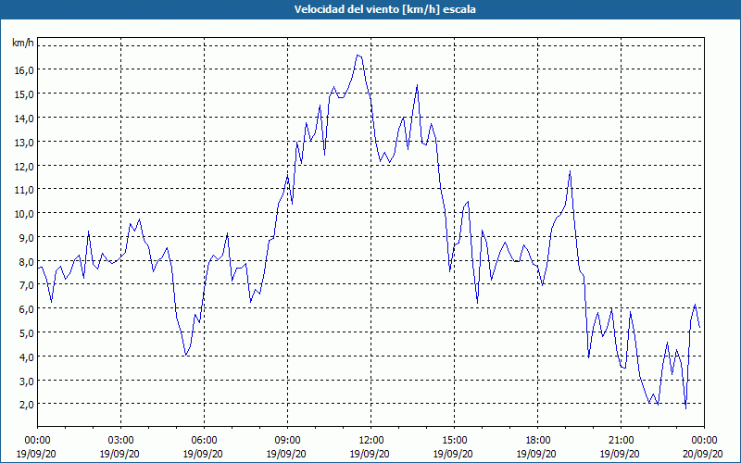The width and height of the screenshot is (741, 463).
Task: Click the '03:00' time label on x-axis
Action: pos(121,441)
